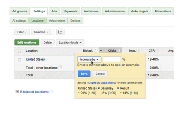Screen dimensions: 184x114
Task: Click the Delete button
Action: click(x=48, y=42)
